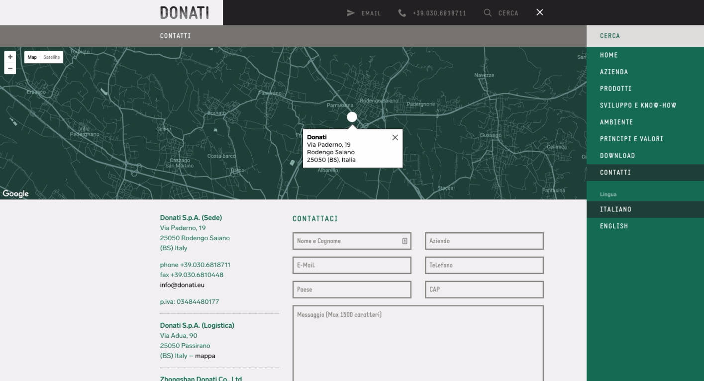Click the p.iva: 03484480177 text
This screenshot has height=381, width=704.
coord(190,302)
